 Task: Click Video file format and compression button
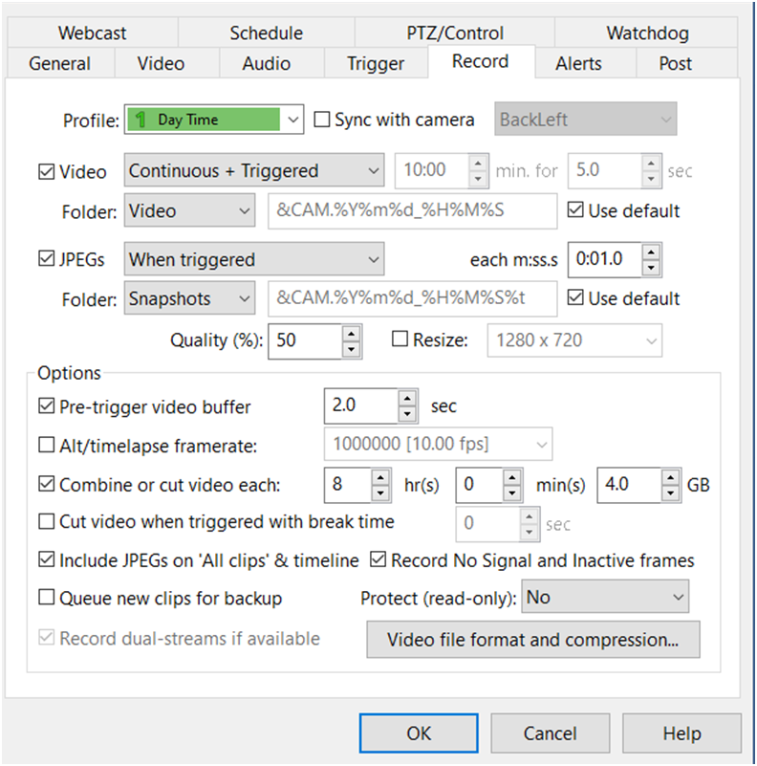click(x=532, y=641)
